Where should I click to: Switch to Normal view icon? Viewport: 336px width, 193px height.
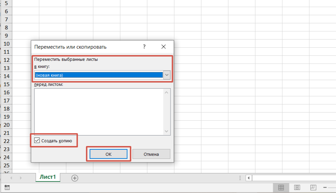[281, 188]
